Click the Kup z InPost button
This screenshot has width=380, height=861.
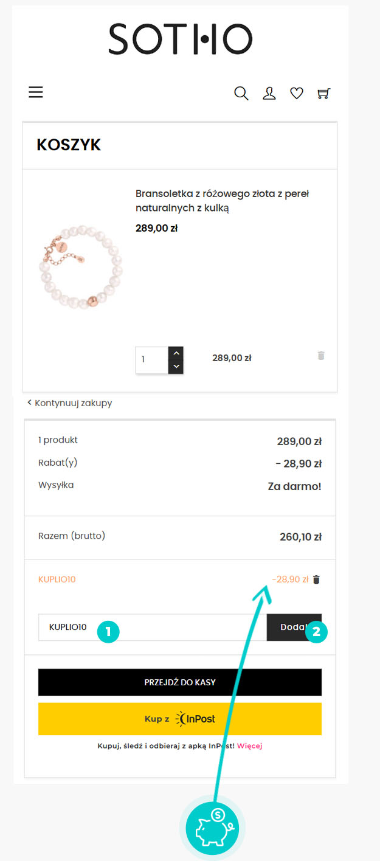tap(179, 719)
